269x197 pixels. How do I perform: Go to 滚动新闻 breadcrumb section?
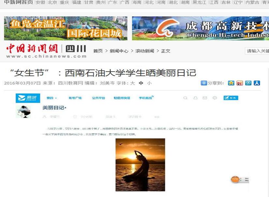(145, 51)
